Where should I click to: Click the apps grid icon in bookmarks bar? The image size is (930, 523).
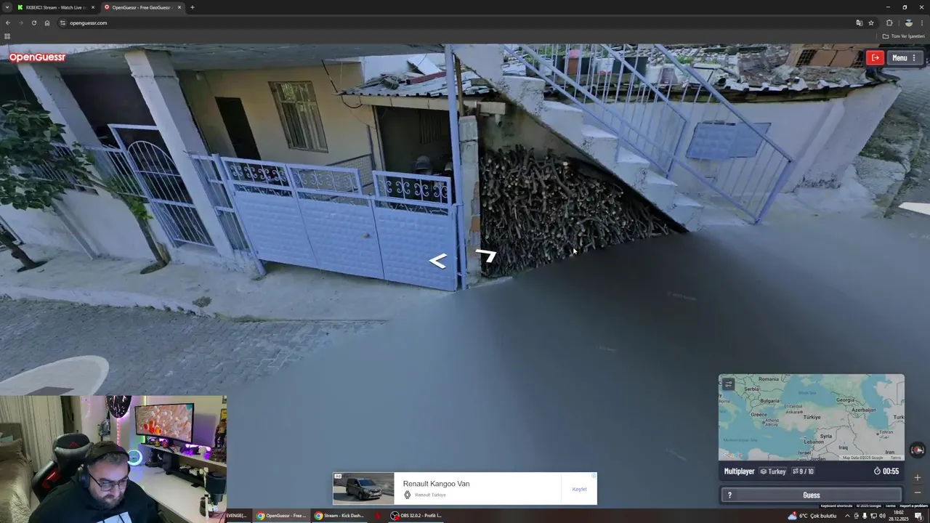click(7, 36)
